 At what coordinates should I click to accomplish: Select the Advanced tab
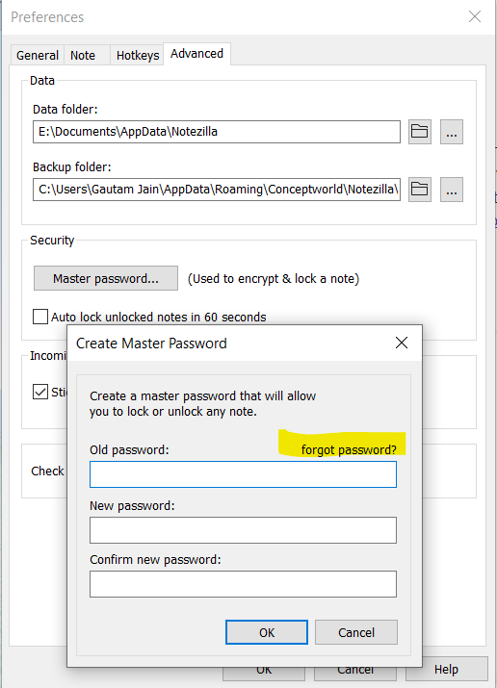(196, 54)
